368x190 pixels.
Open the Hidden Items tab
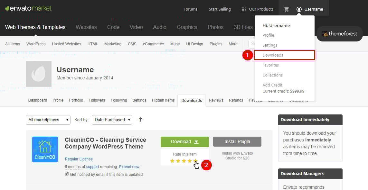click(x=163, y=100)
